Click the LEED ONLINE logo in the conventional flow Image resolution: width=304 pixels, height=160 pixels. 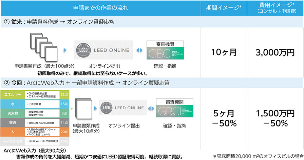pyautogui.click(x=103, y=50)
